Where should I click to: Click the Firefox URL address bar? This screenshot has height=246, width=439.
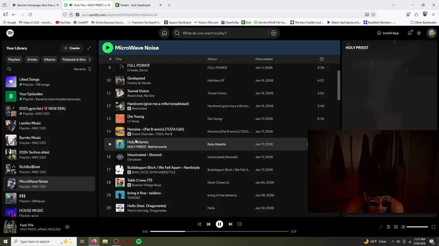coord(219,15)
